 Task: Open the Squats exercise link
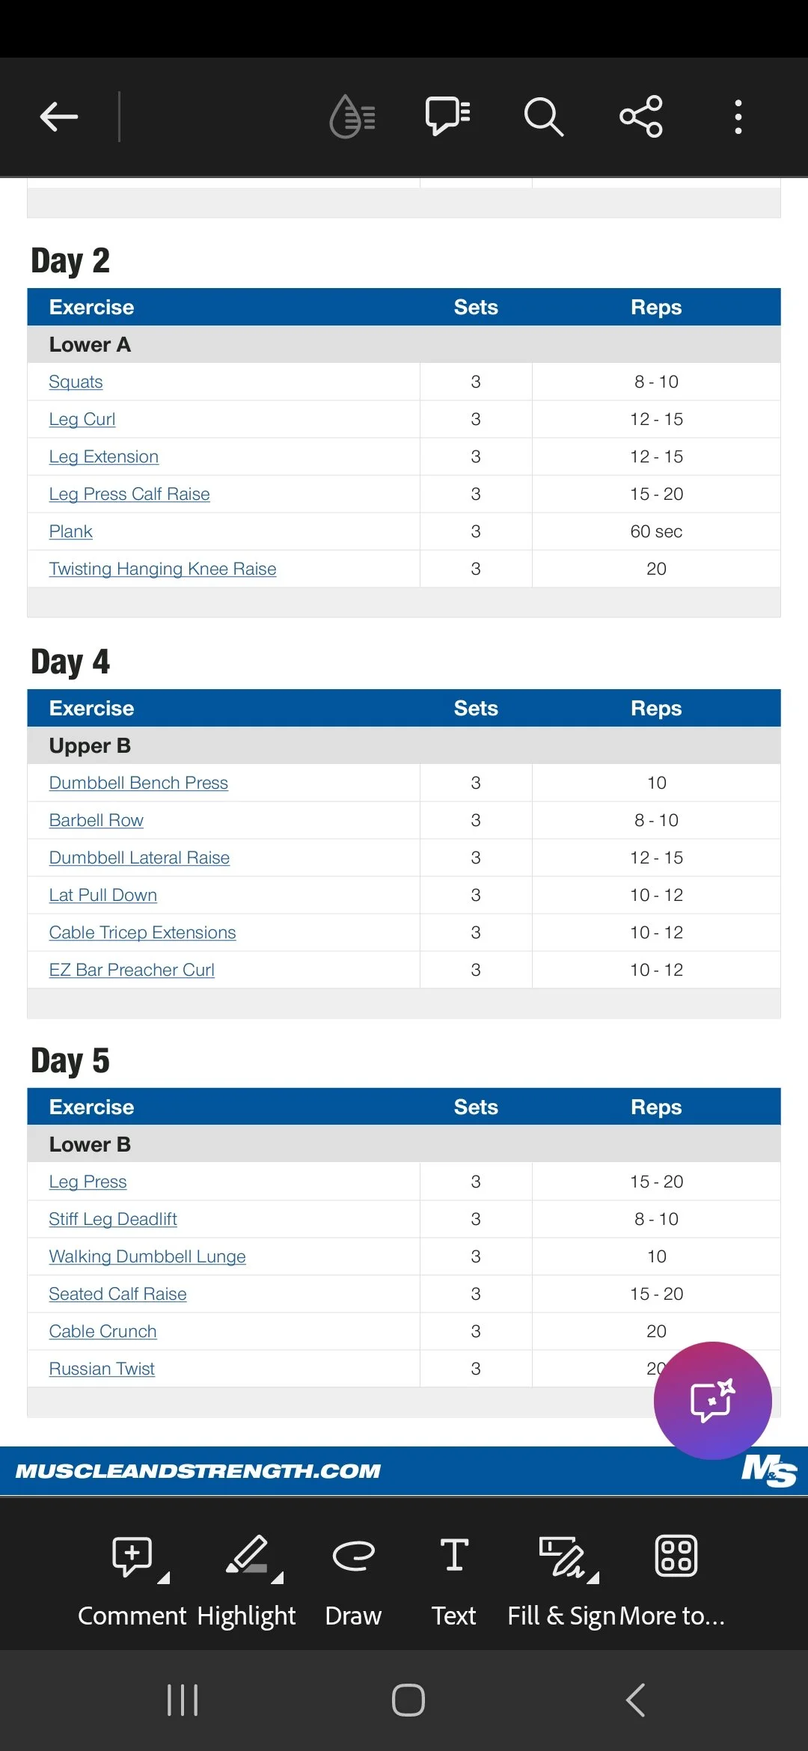point(76,382)
